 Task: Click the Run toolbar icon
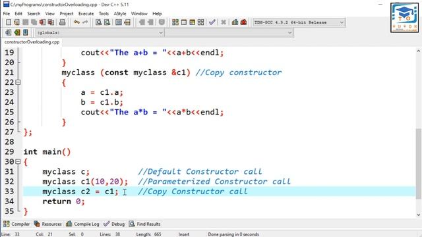point(184,22)
